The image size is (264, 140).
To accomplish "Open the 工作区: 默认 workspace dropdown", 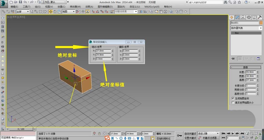I will pos(54,2).
